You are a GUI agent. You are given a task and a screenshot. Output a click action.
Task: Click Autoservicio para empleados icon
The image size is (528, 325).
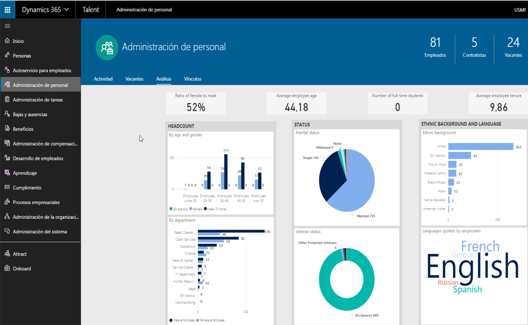[x=7, y=70]
